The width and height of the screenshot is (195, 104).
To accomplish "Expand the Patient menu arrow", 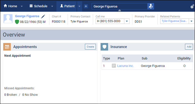I will coord(79,6).
